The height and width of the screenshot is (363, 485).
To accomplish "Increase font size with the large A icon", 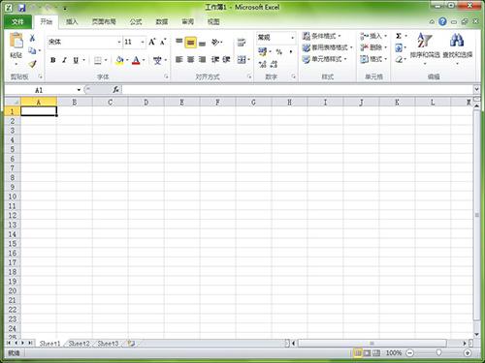I will pyautogui.click(x=151, y=42).
